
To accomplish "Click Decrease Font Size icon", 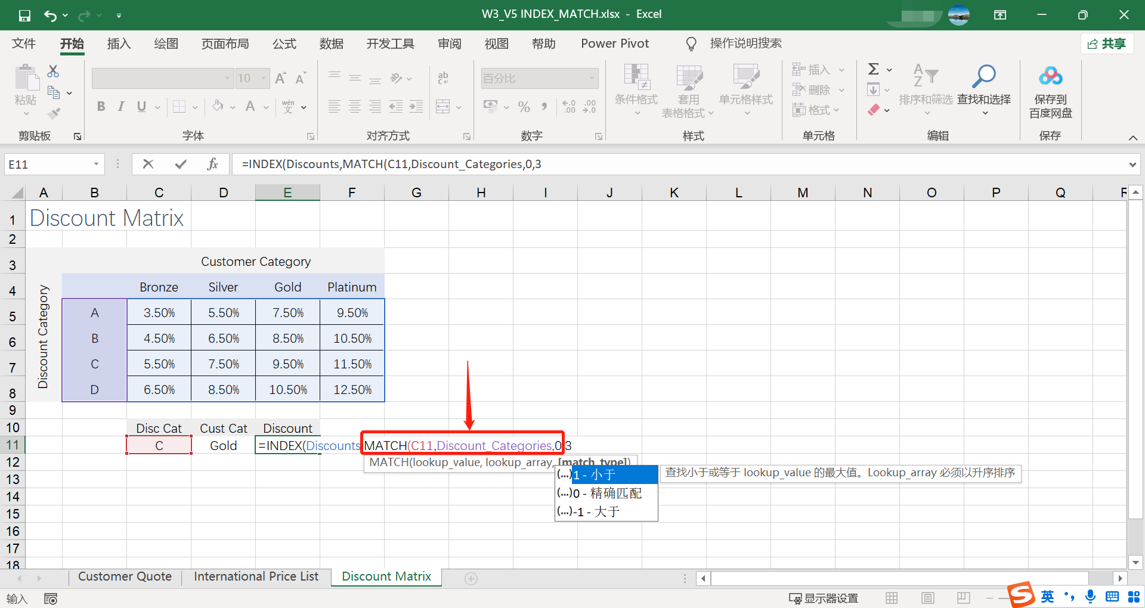I will point(301,78).
